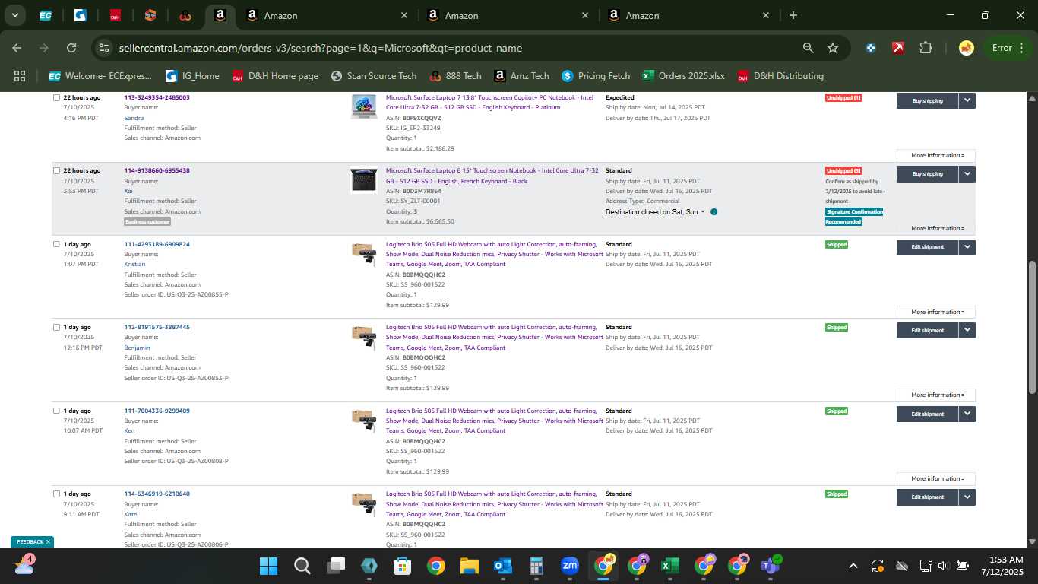Open order link 111-7004336-9299409
Screen dimensions: 1038x584
pyautogui.click(x=157, y=411)
